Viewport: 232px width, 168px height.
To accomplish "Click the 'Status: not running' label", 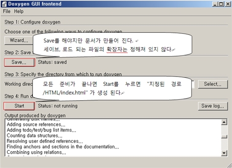I will [58, 106].
